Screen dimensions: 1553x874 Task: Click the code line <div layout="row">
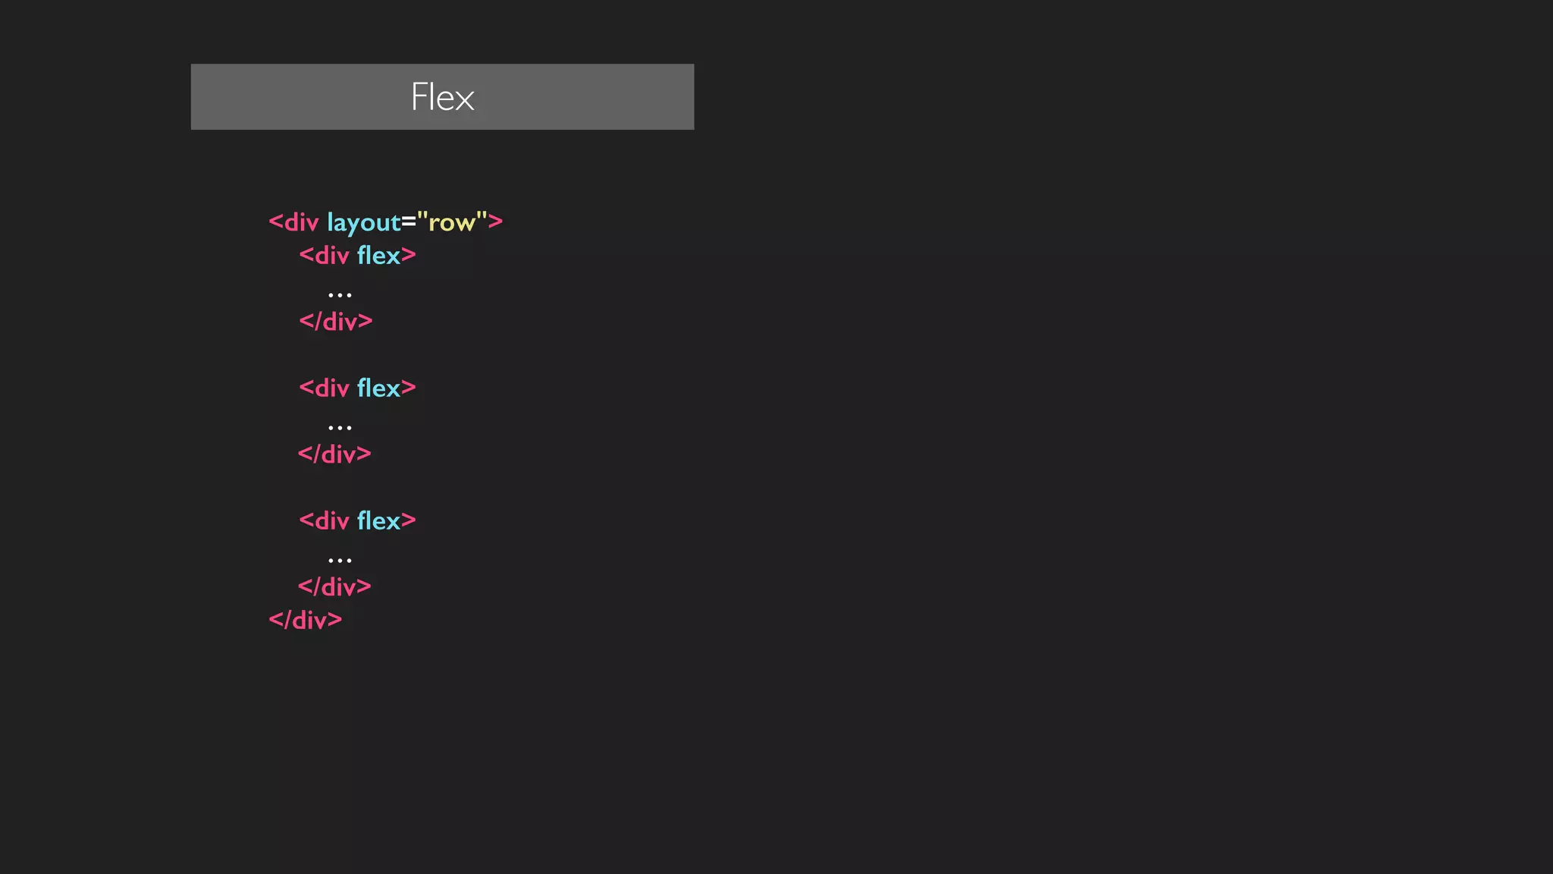click(385, 222)
